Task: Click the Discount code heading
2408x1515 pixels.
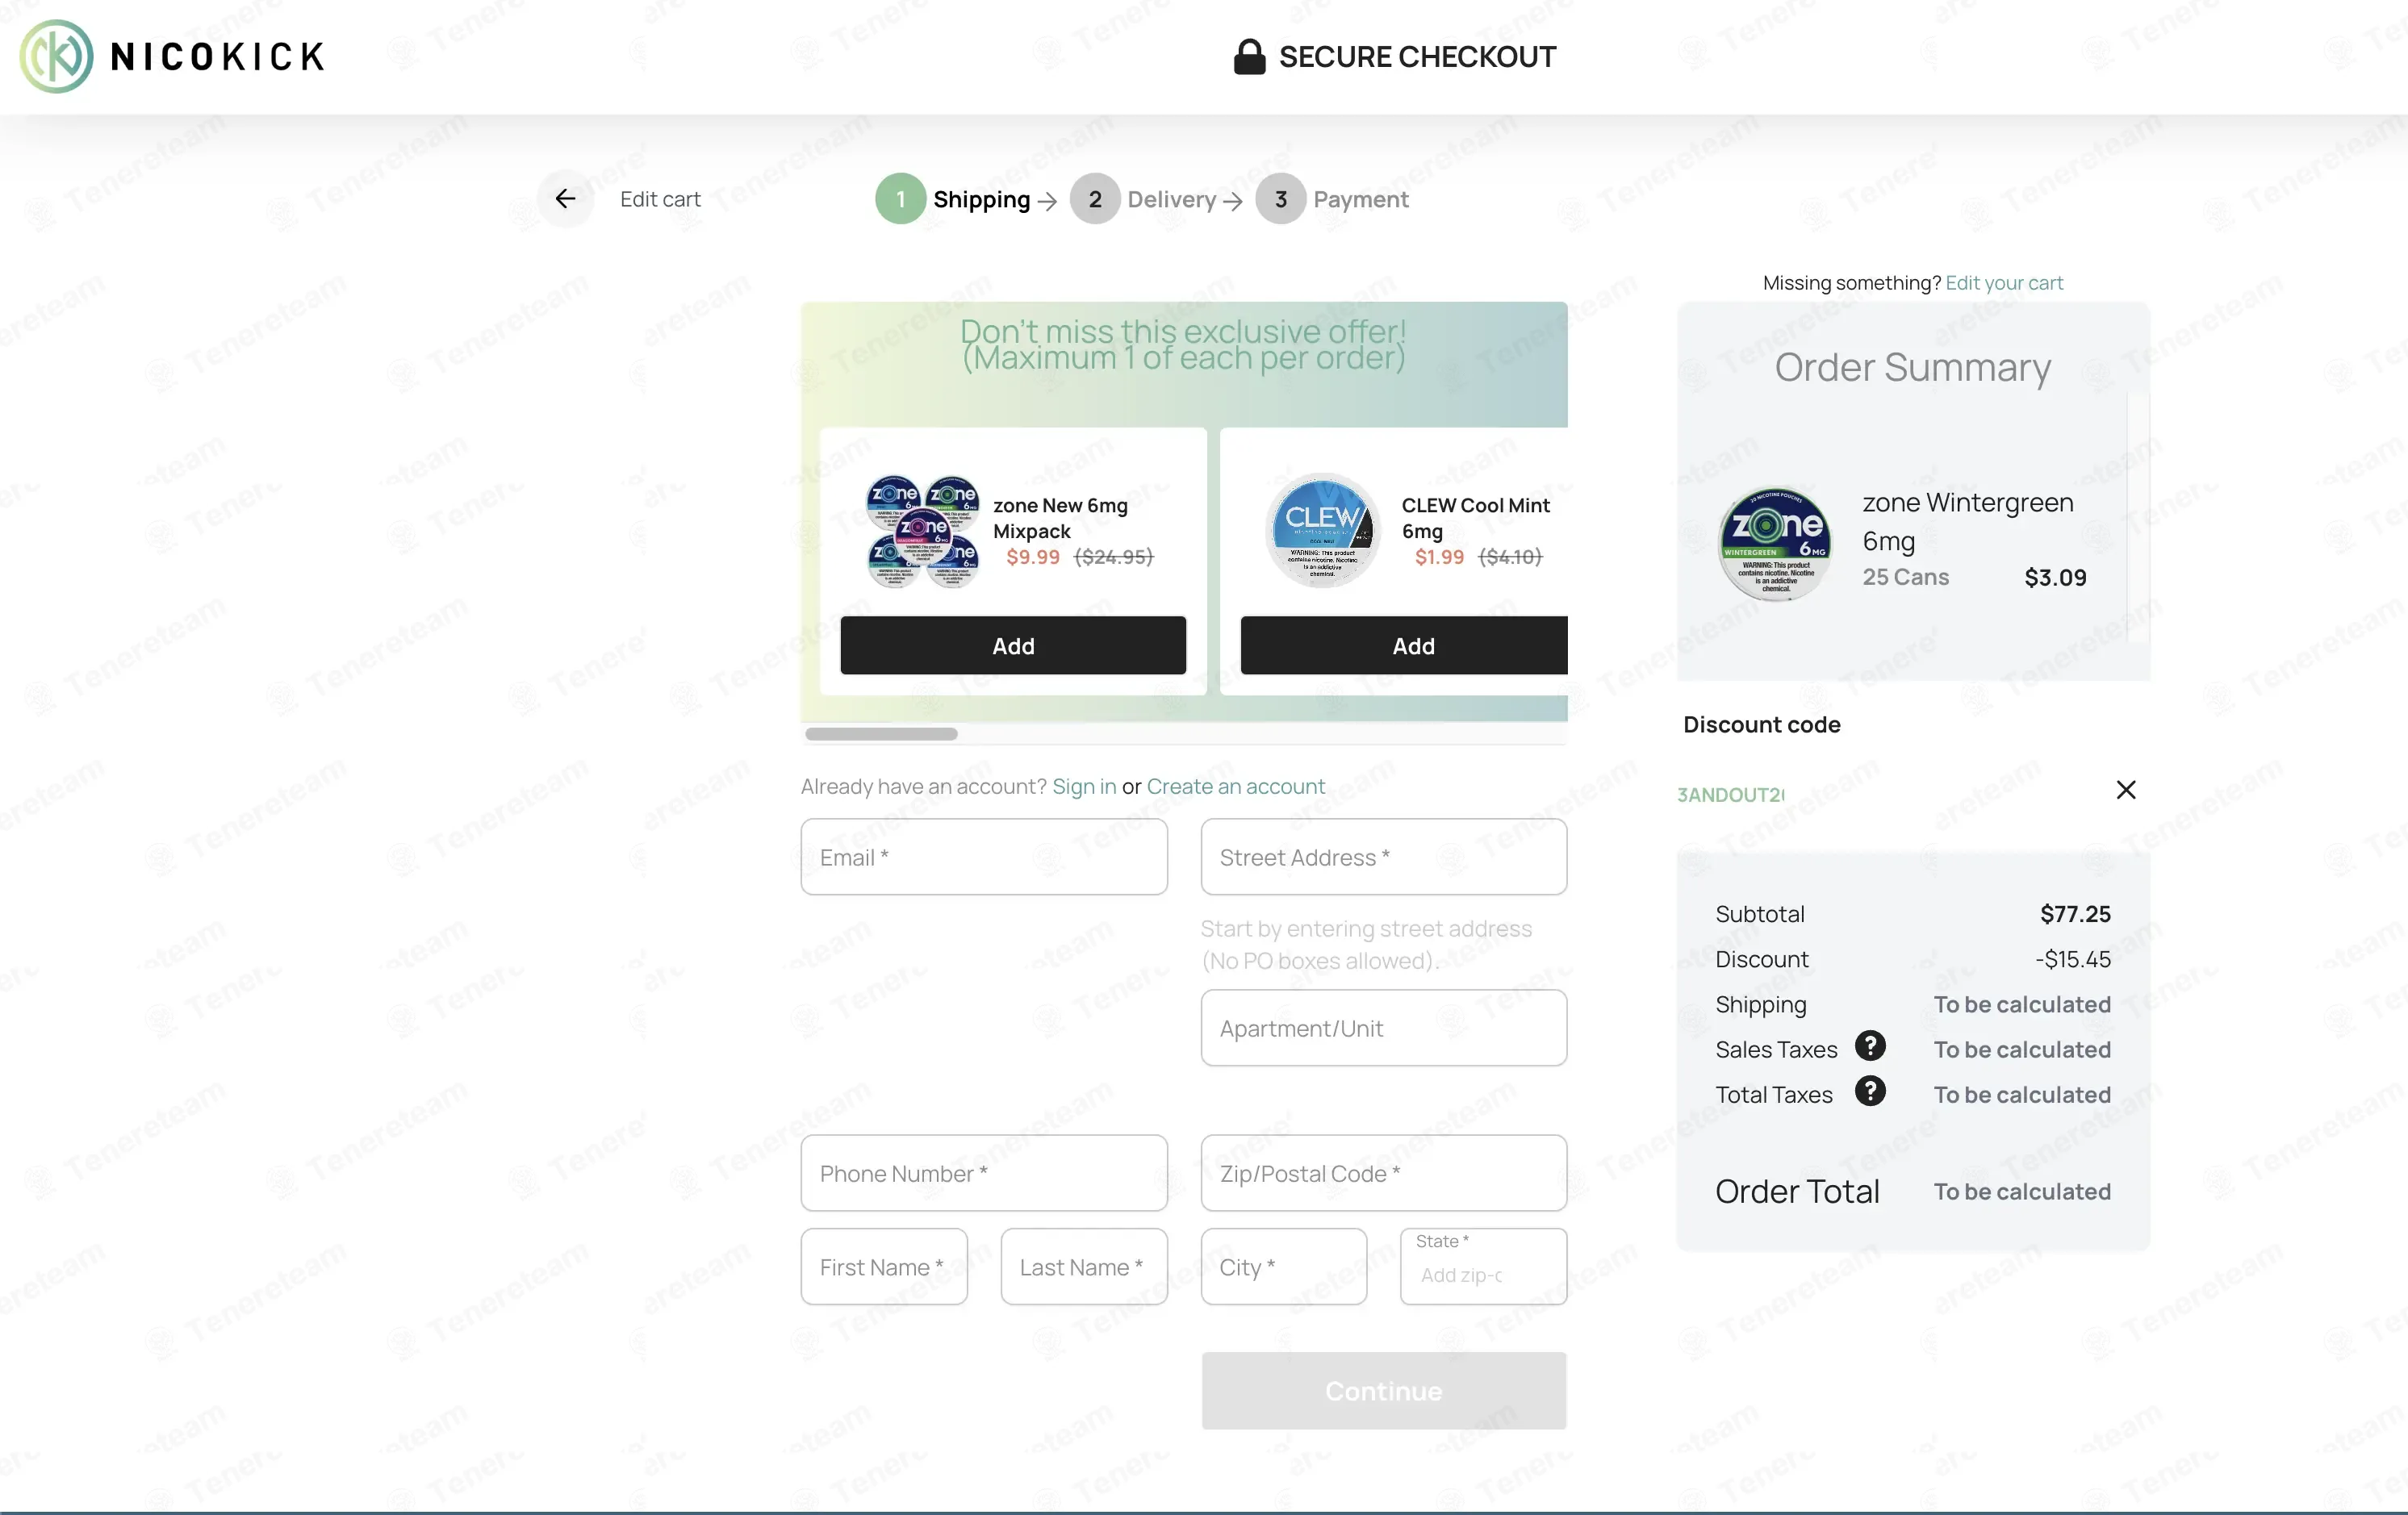Action: [1762, 725]
